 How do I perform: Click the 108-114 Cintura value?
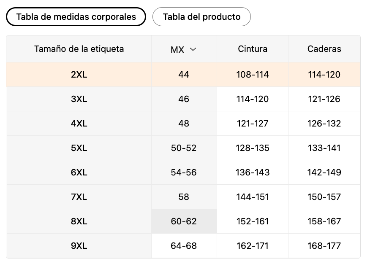253,75
